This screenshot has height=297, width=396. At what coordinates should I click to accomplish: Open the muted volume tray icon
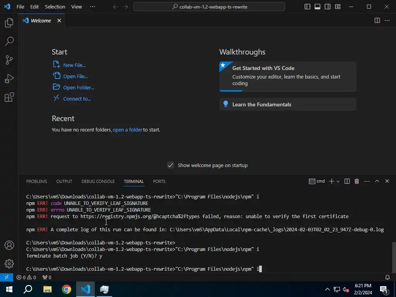346,289
